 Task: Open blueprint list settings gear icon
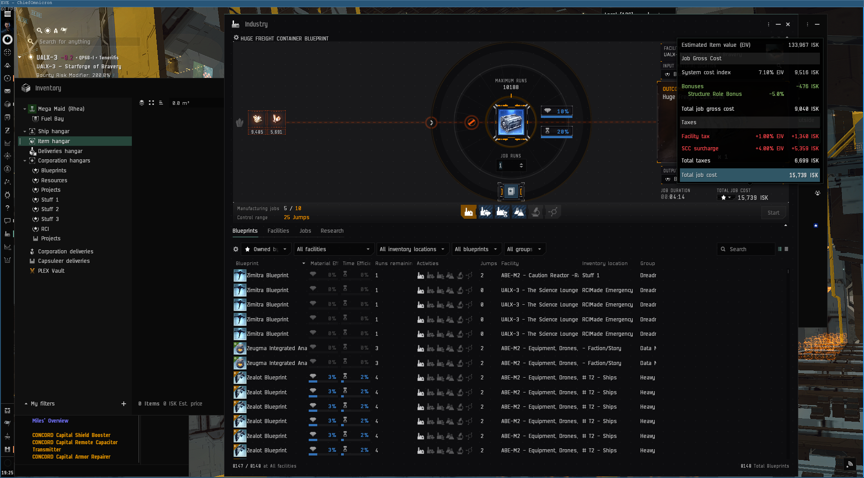236,249
